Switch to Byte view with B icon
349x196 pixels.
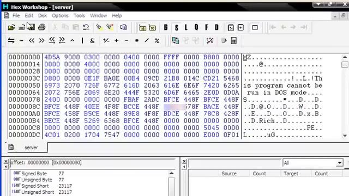pyautogui.click(x=166, y=27)
